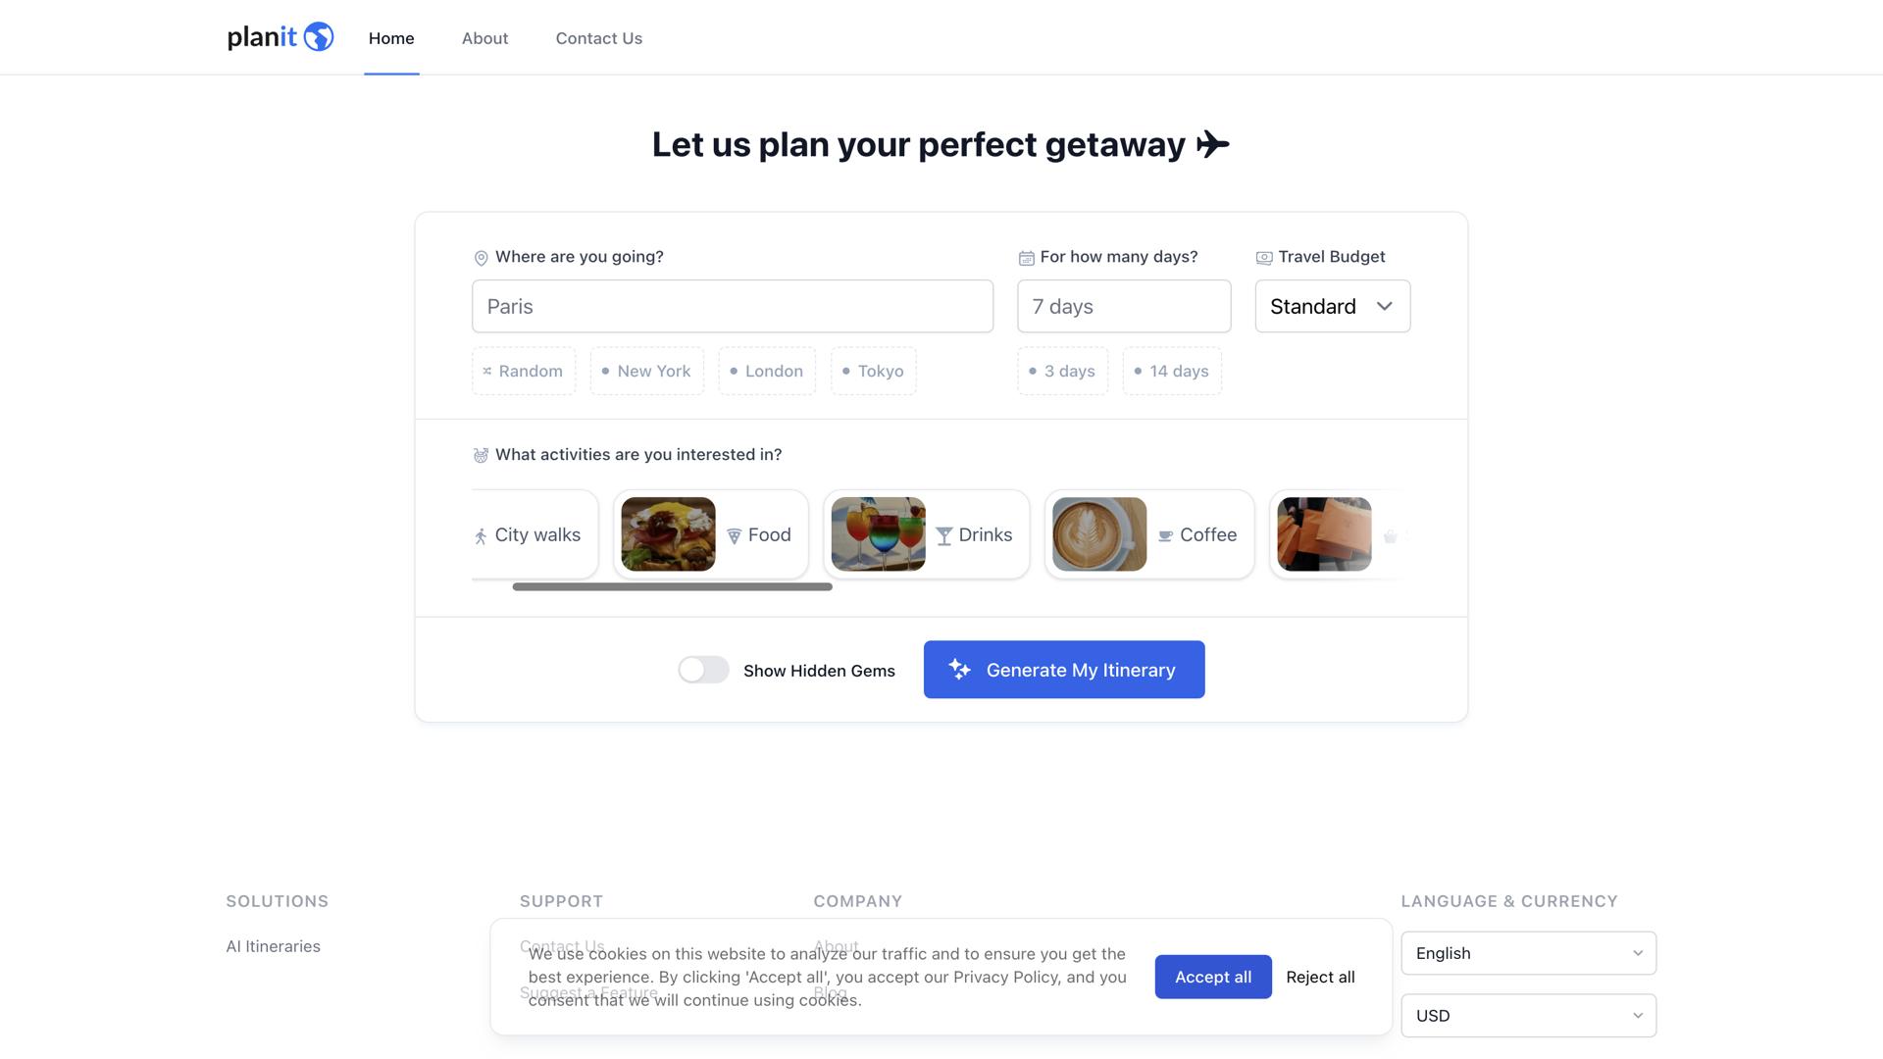Screen dimensions: 1883x1059
Task: Toggle the Show Hidden Gems switch
Action: pyautogui.click(x=703, y=670)
